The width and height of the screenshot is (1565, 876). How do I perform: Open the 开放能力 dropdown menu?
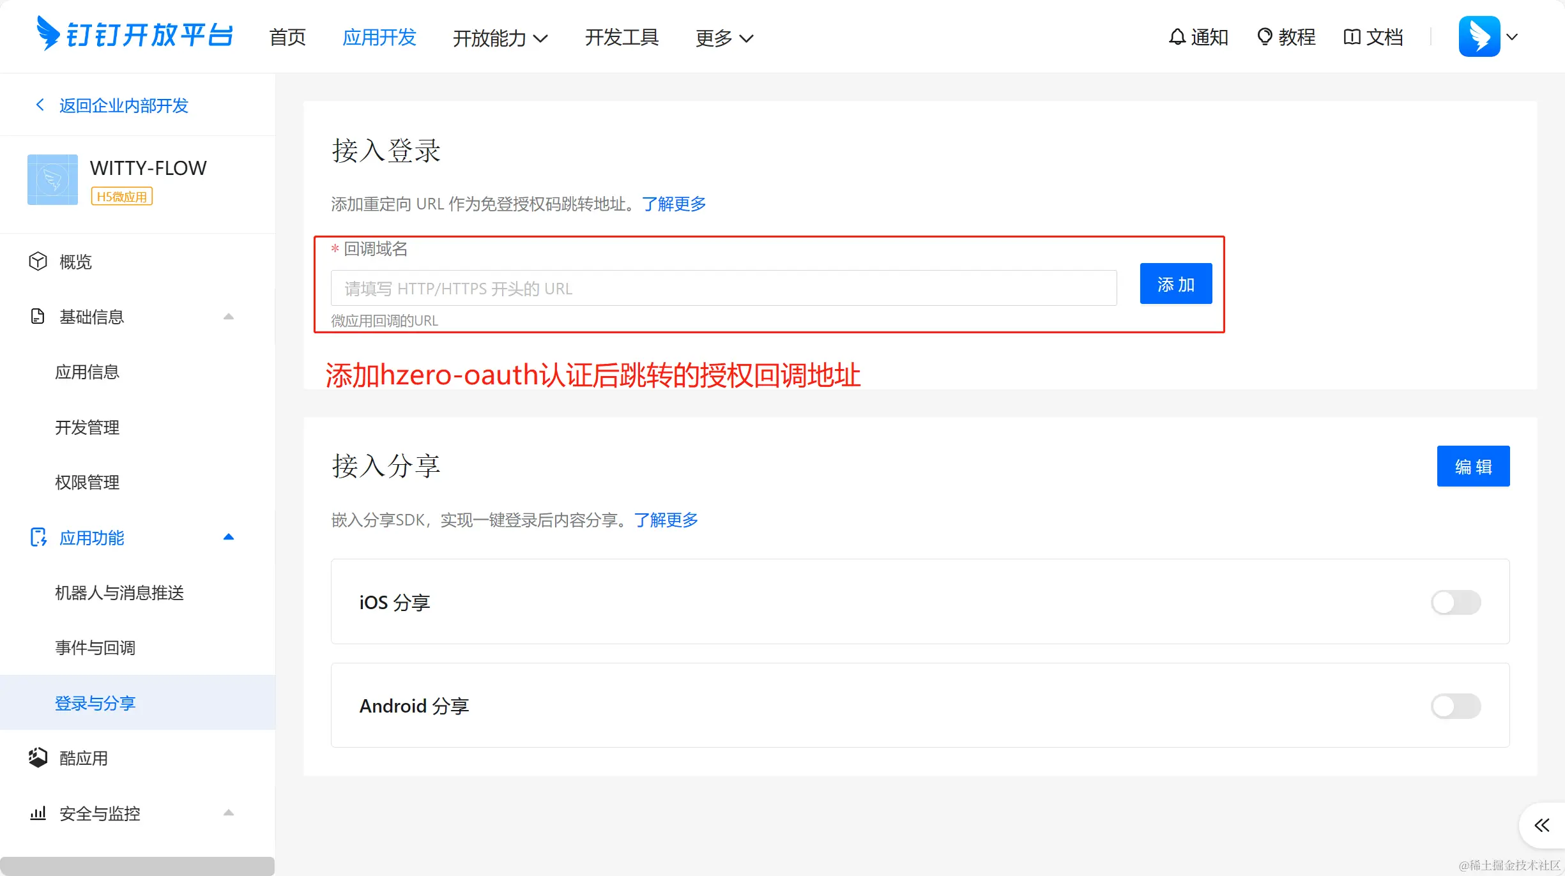pyautogui.click(x=500, y=38)
